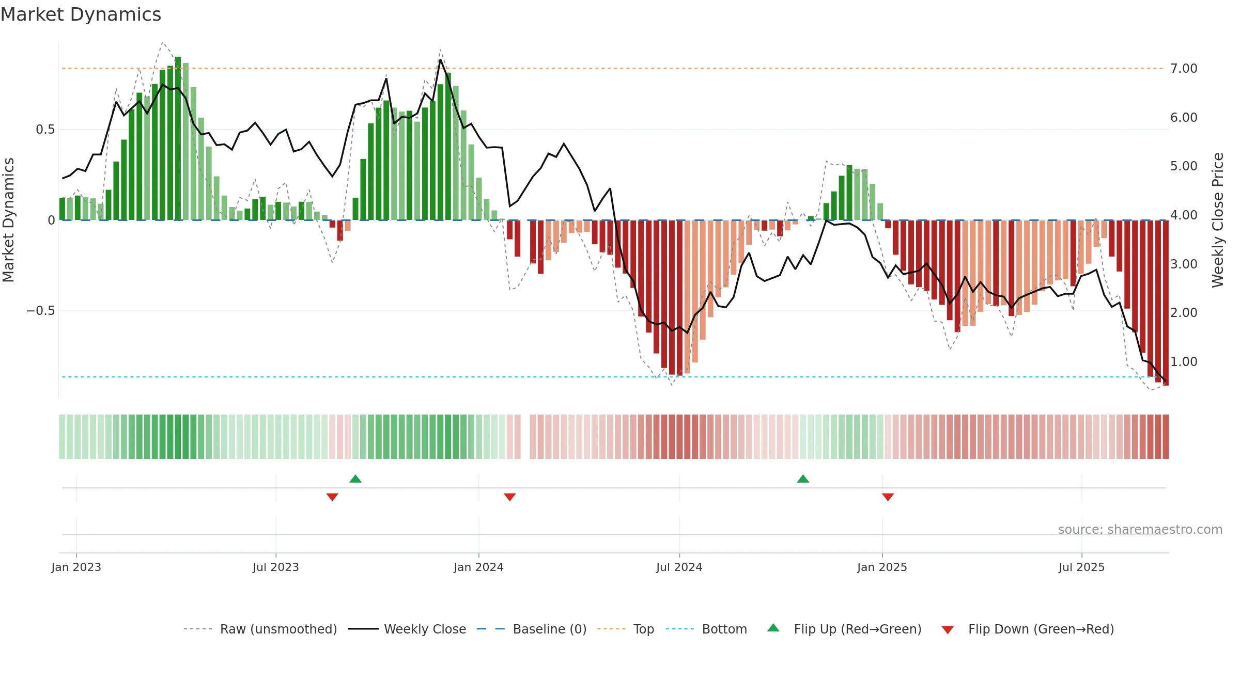
Task: Click the Jan 2025 axis label
Action: (x=882, y=567)
